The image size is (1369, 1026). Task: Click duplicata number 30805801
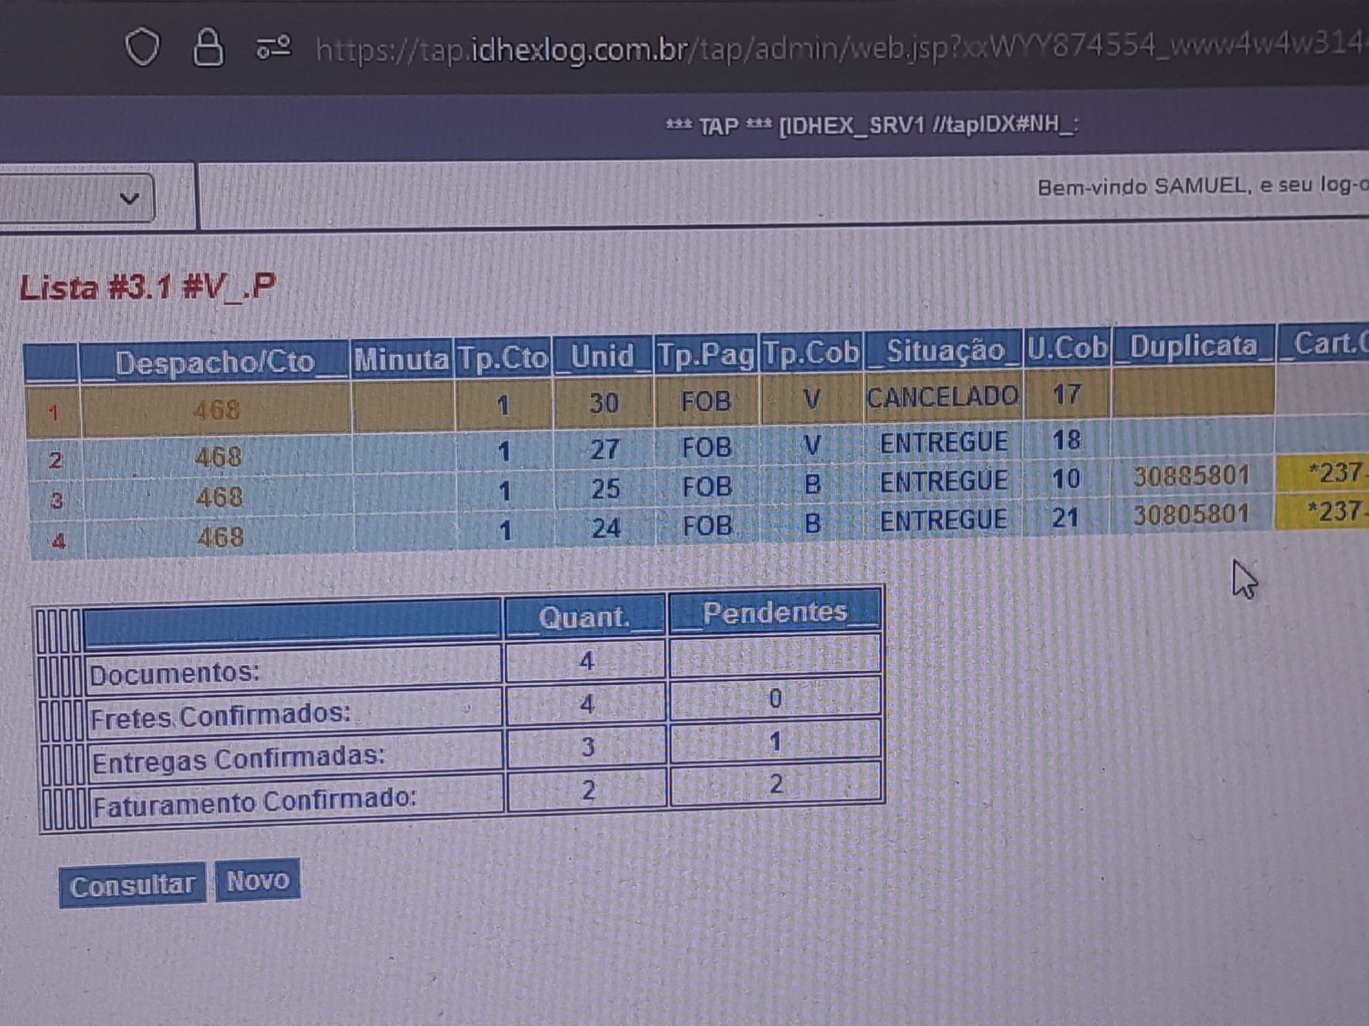[1191, 514]
